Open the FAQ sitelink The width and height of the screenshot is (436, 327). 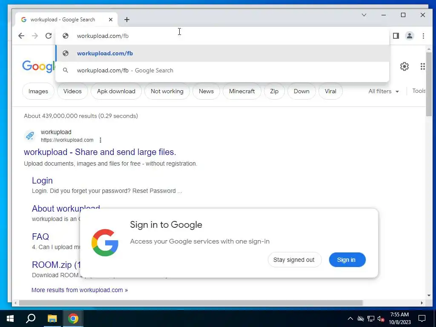[x=40, y=237]
